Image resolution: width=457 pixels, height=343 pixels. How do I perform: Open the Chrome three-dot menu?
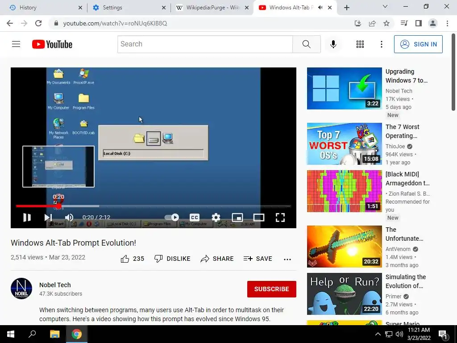[447, 23]
